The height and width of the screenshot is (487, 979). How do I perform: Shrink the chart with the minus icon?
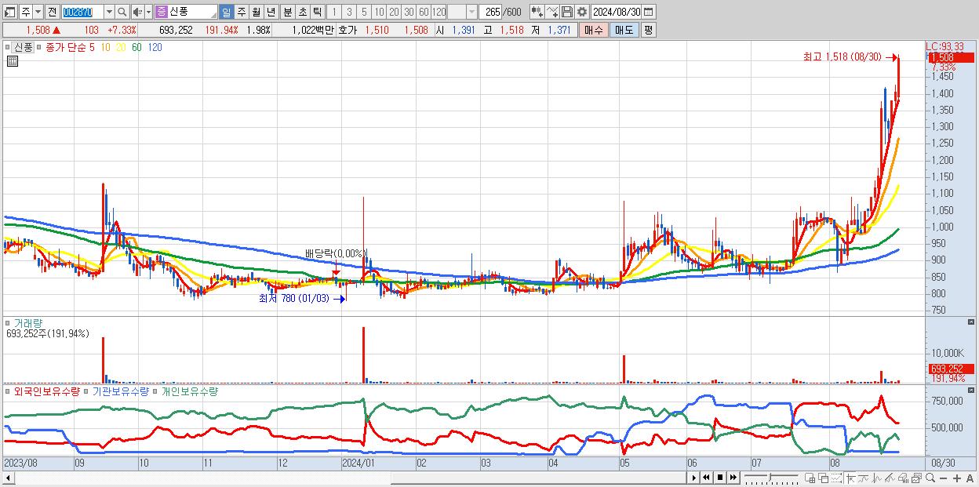click(944, 478)
